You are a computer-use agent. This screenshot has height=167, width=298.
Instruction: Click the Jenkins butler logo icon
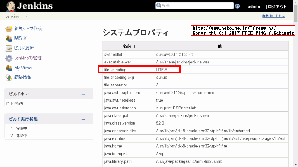point(11,6)
